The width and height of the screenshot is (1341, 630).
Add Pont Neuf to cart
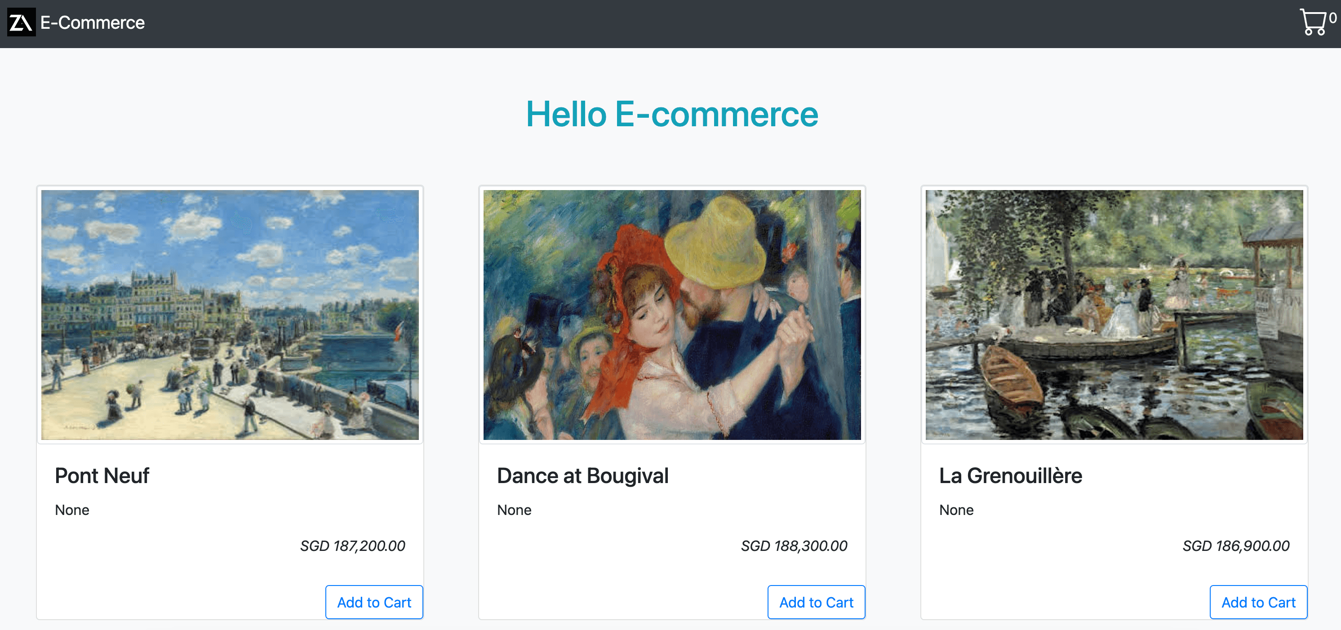click(x=374, y=602)
